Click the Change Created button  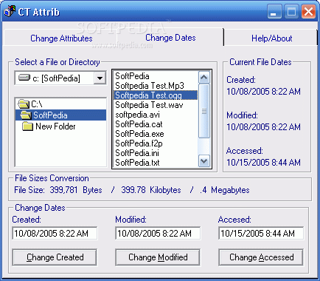[55, 257]
